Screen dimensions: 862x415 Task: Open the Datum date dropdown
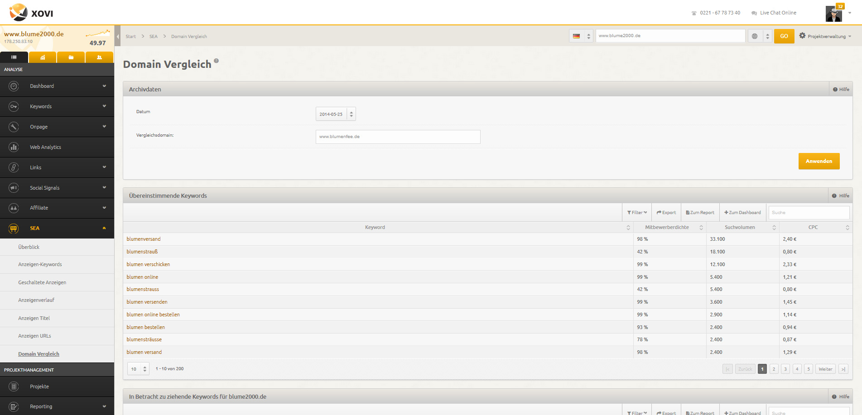(x=336, y=114)
